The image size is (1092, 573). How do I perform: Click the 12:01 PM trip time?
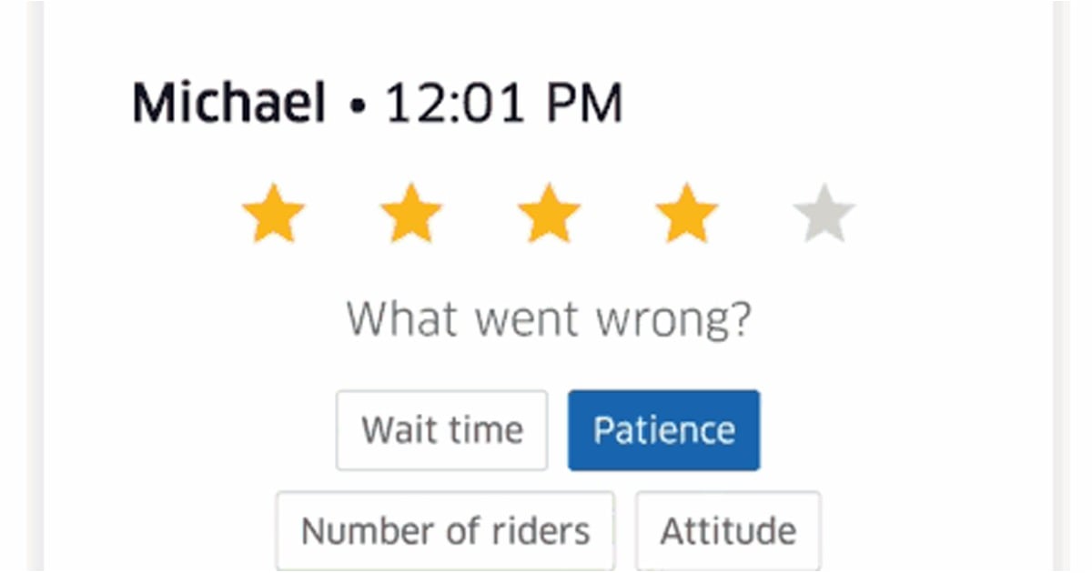[x=504, y=103]
